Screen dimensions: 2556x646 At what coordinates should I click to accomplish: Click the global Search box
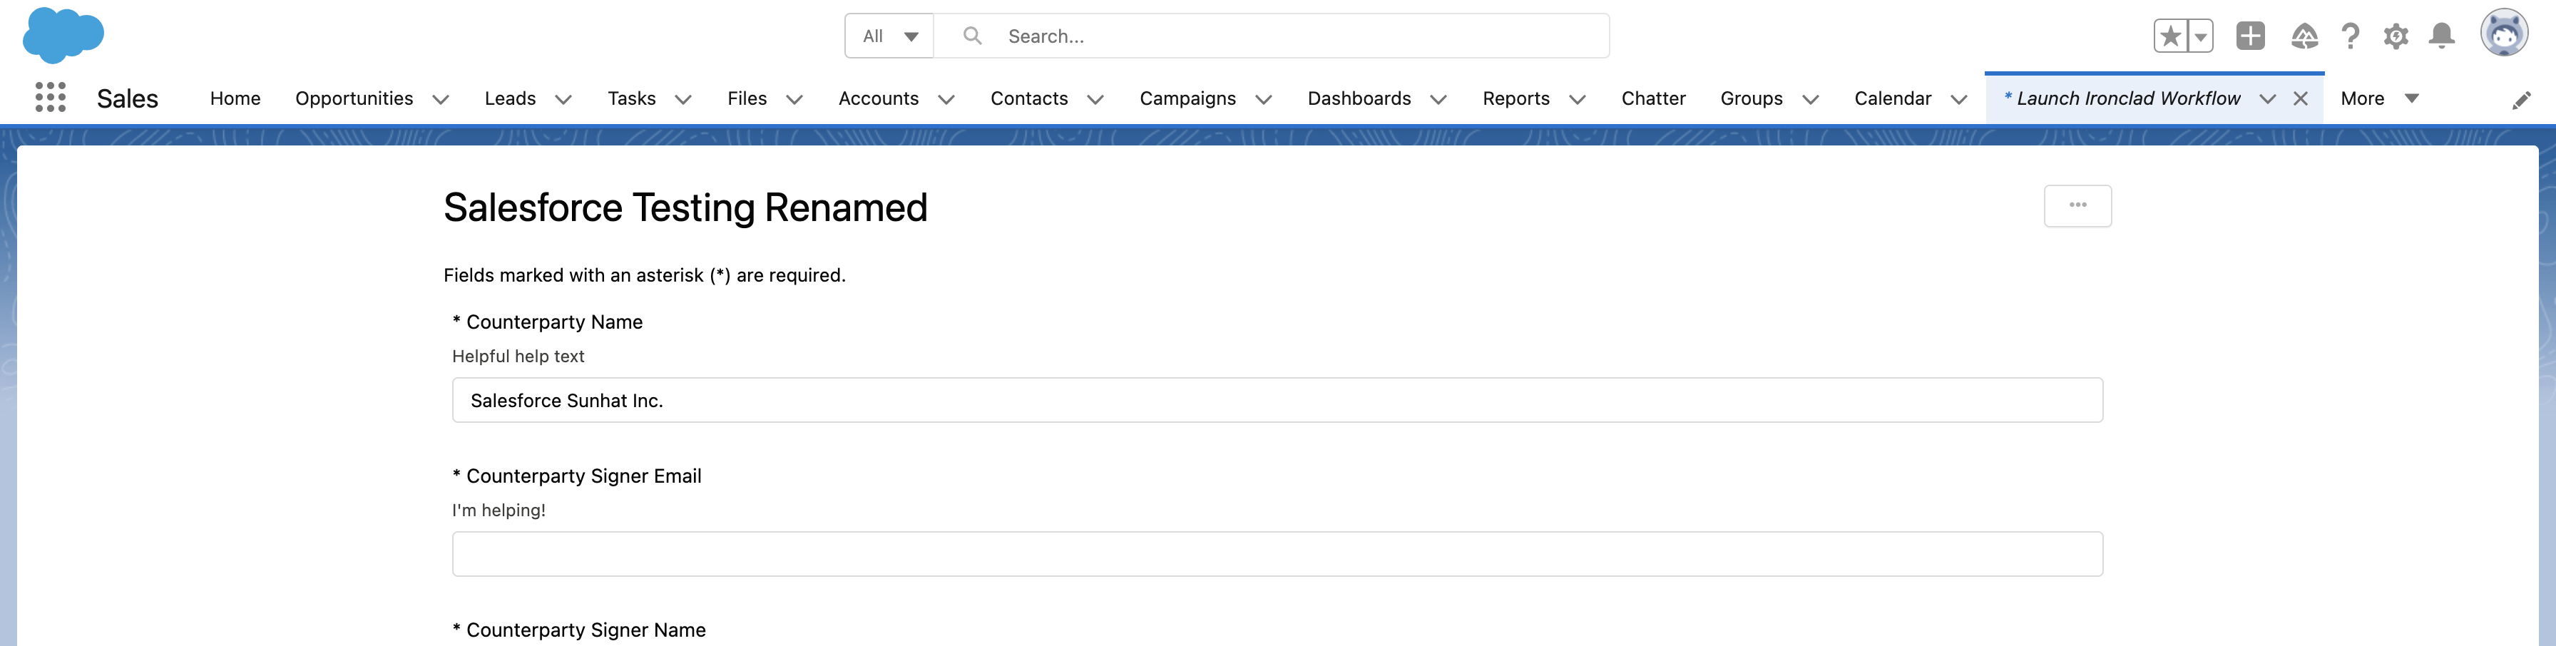1271,36
